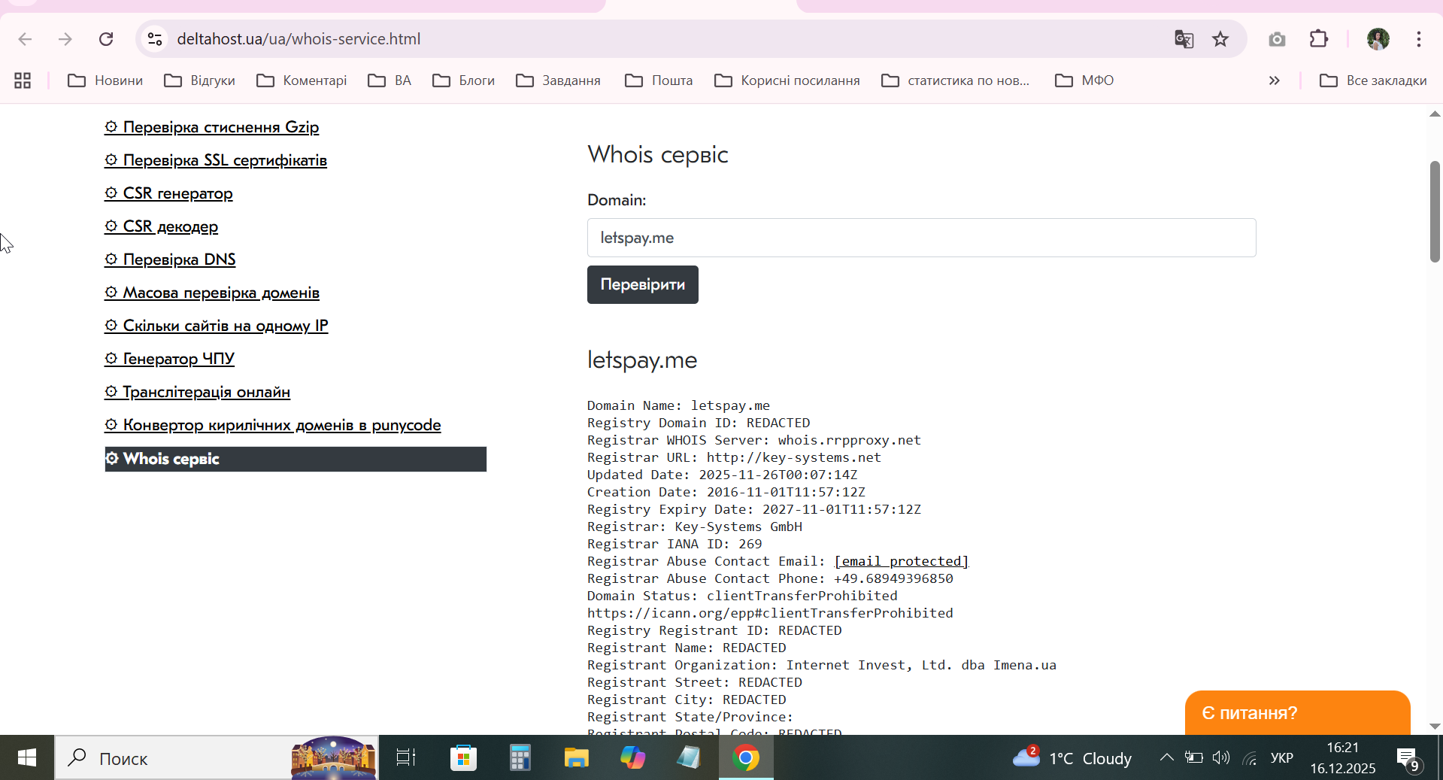Viewport: 1443px width, 780px height.
Task: Open site information icon in address bar
Action: (x=155, y=39)
